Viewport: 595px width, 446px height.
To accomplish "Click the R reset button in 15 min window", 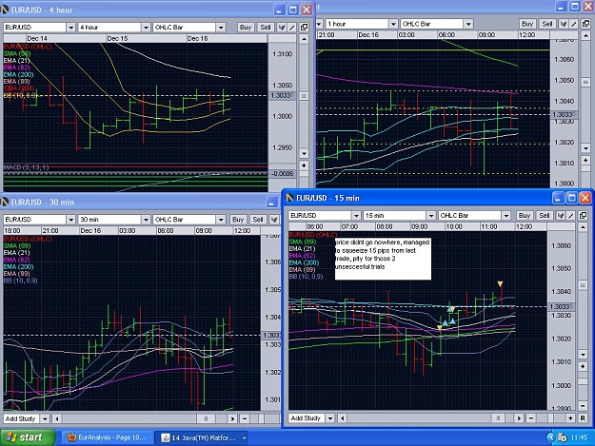I will pos(583,418).
